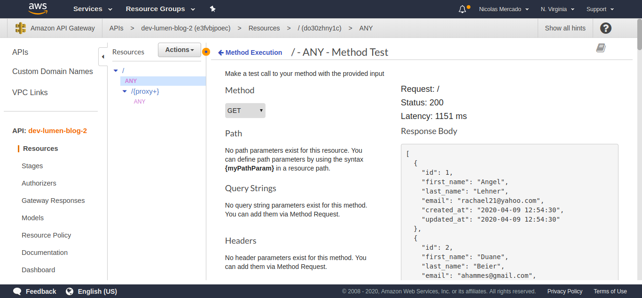The height and width of the screenshot is (298, 642).
Task: Open the N. Virginia region menu
Action: [557, 9]
